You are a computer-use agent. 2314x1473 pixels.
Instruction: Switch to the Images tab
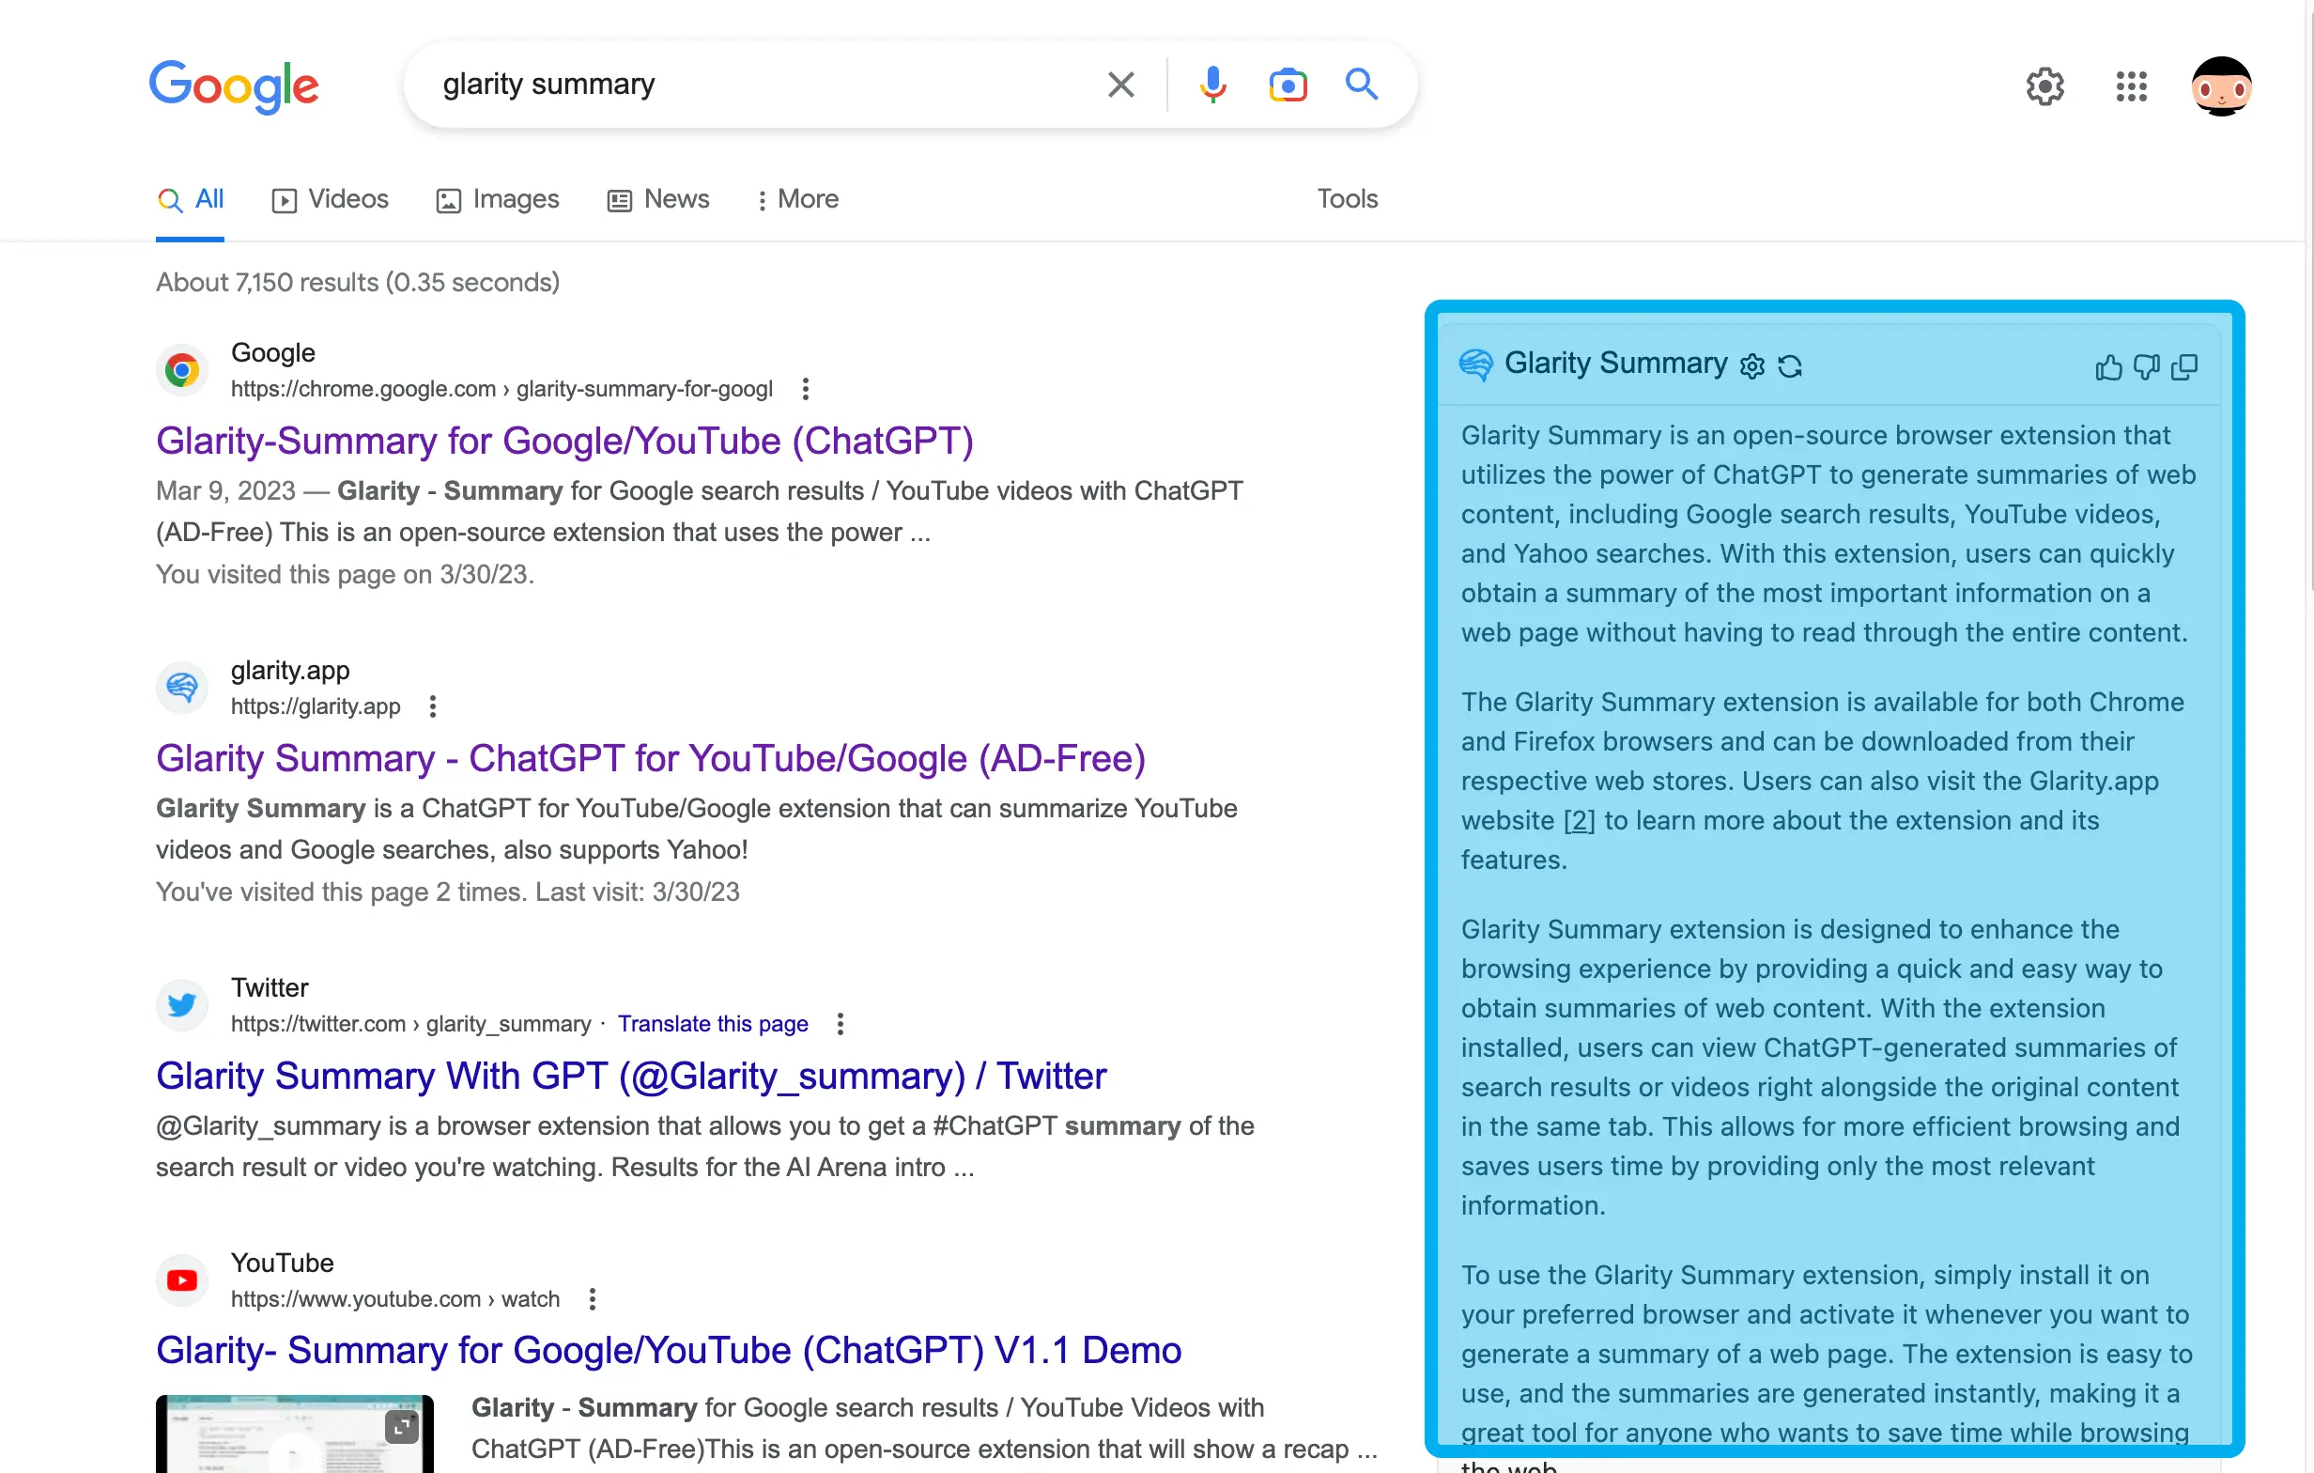coord(497,199)
